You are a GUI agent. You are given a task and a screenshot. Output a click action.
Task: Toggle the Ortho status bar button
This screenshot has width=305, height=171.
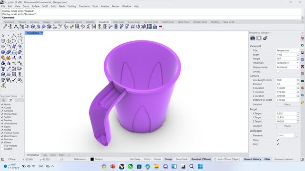[147, 159]
